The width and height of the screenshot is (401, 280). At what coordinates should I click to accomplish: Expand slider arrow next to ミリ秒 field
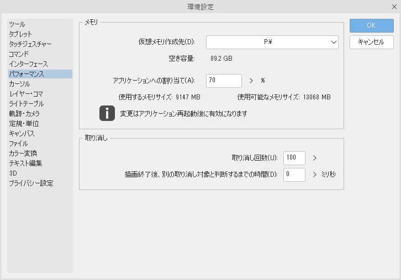click(x=315, y=175)
